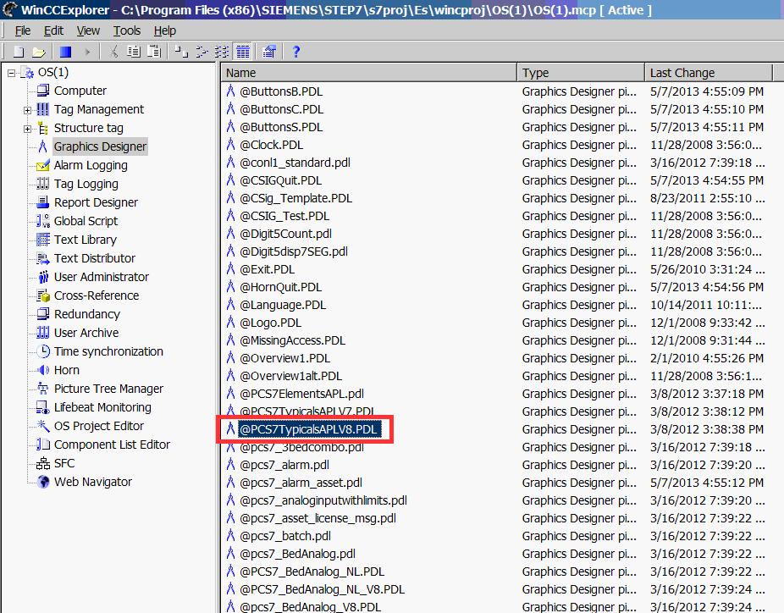The image size is (784, 613).
Task: Expand the Structure tag node
Action: click(27, 129)
